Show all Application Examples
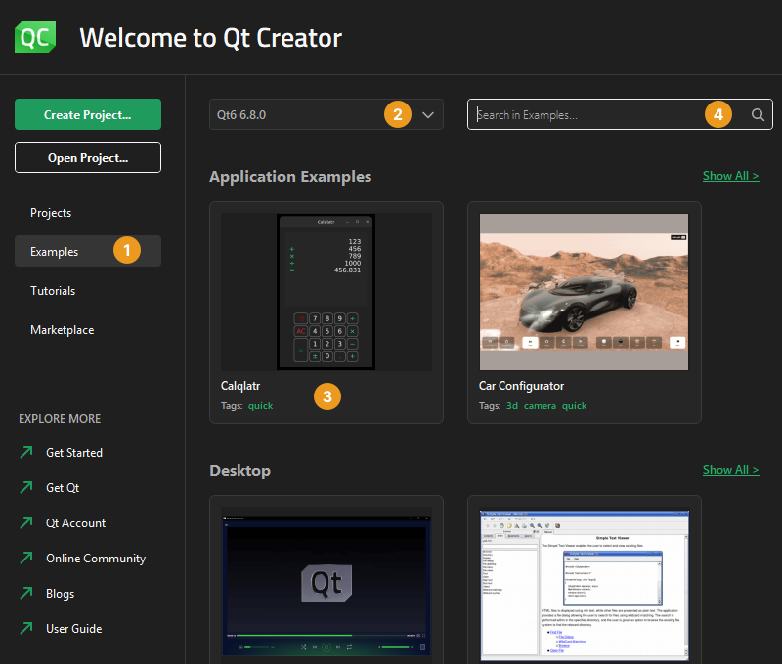Image resolution: width=782 pixels, height=664 pixels. pos(730,176)
